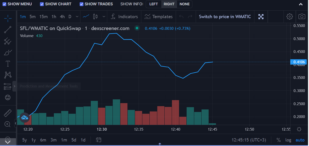Select the ruler measure tool

point(8,113)
